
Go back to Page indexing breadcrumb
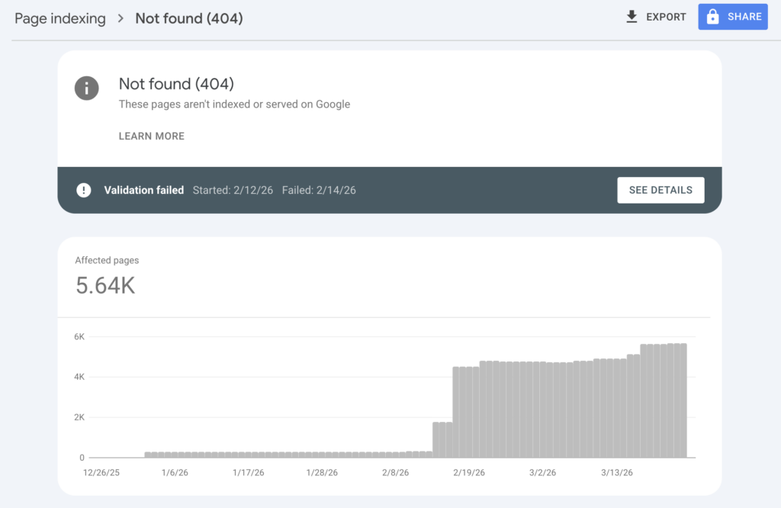tap(60, 18)
